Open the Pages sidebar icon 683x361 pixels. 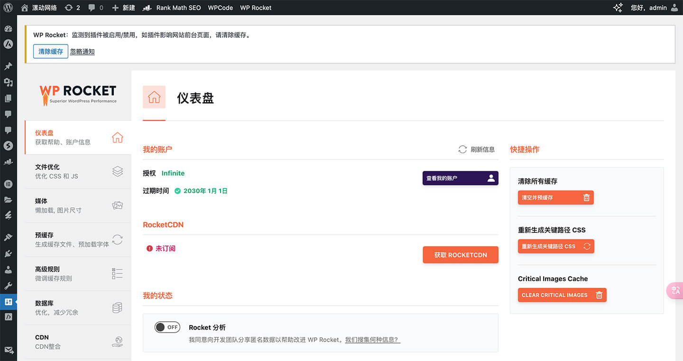(x=8, y=98)
